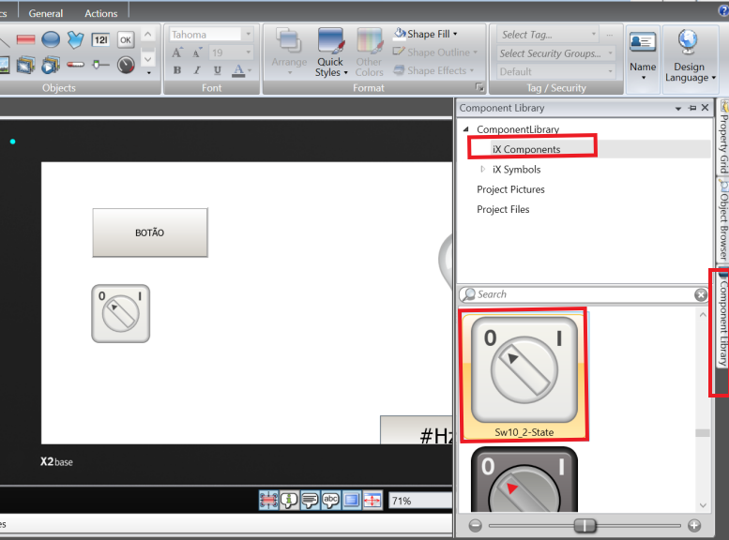Toggle bold text formatting
The image size is (729, 540).
coord(177,70)
